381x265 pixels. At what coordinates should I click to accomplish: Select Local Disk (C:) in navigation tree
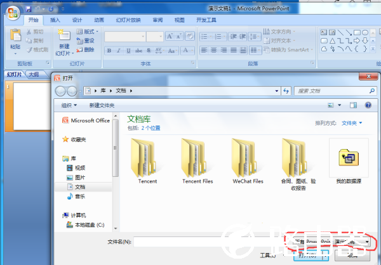click(85, 225)
